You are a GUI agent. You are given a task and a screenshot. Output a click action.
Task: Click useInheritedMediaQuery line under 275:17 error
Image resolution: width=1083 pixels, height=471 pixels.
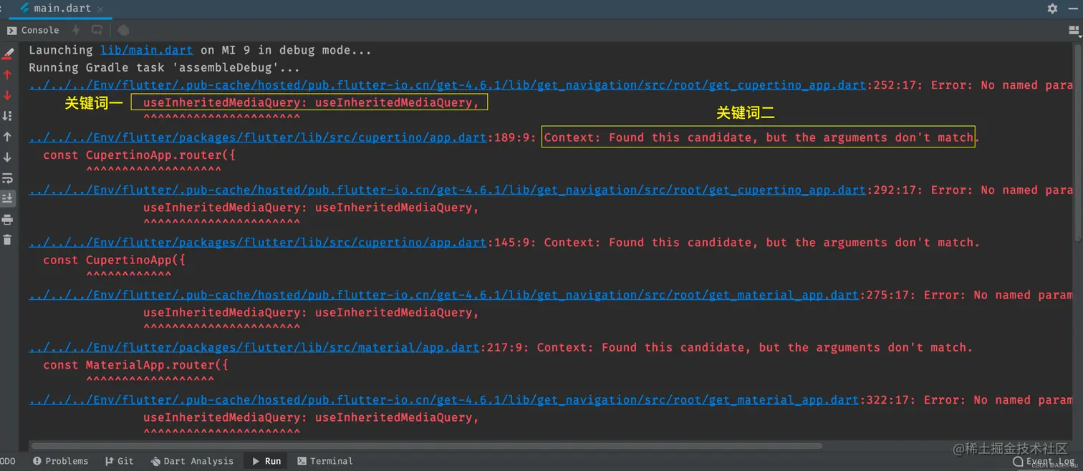pos(311,313)
